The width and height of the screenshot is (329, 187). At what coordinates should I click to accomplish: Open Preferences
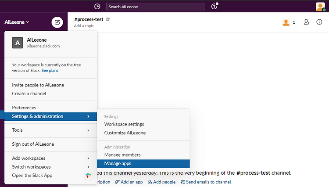pos(51,108)
